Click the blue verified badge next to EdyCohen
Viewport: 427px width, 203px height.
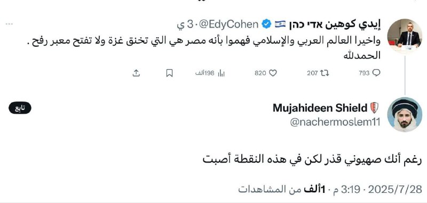click(x=266, y=24)
